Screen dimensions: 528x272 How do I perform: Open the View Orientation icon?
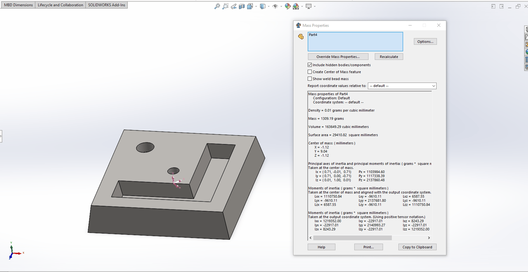coord(250,6)
